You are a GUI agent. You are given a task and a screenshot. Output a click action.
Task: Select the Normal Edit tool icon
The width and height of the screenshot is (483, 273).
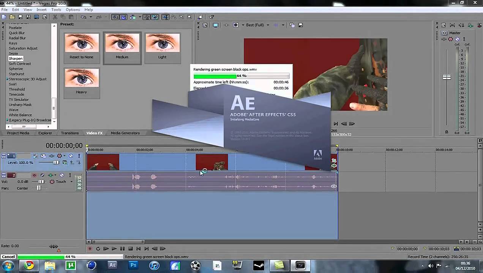(x=166, y=17)
